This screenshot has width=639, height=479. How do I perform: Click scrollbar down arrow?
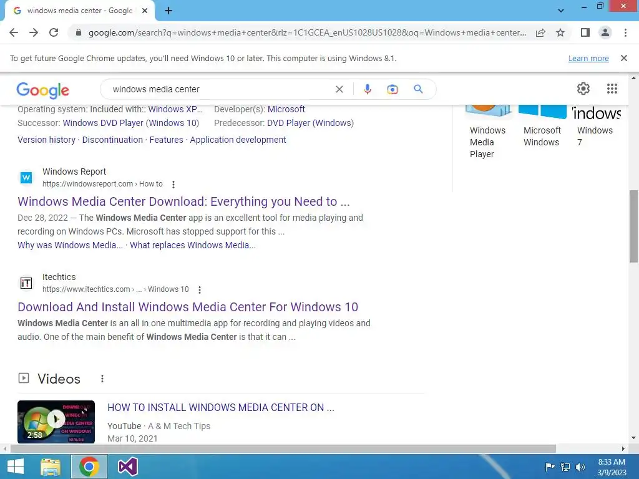pos(634,438)
